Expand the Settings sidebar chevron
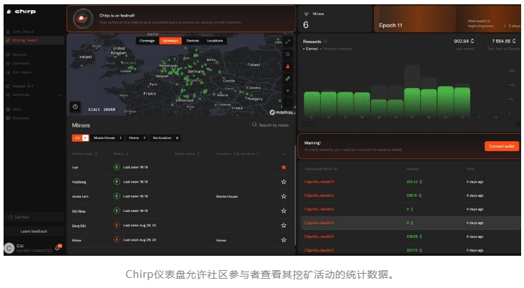524x288 pixels. pyautogui.click(x=59, y=95)
